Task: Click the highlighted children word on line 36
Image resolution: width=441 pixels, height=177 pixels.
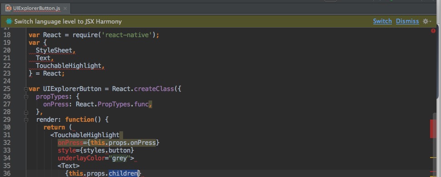Action: (123, 173)
